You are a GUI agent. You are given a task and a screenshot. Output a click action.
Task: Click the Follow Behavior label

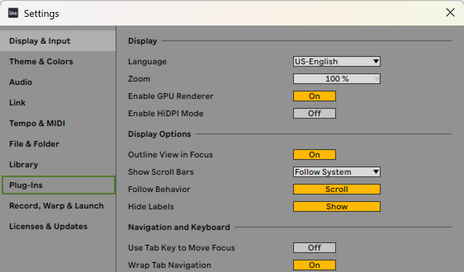159,189
